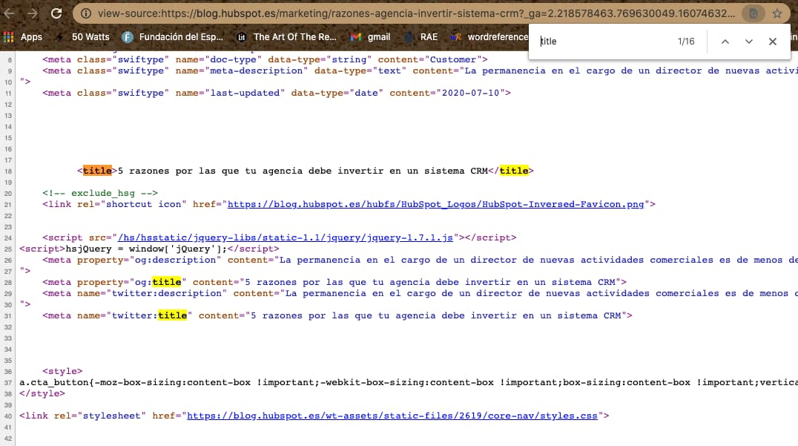Click the wordreference bookmark favicon
The image size is (798, 446).
pyautogui.click(x=455, y=36)
